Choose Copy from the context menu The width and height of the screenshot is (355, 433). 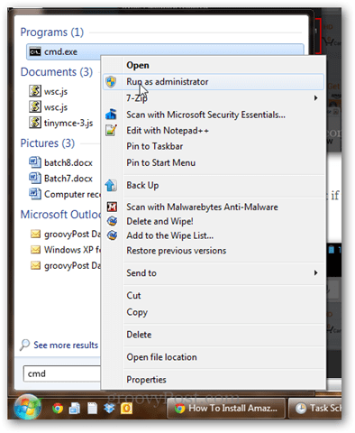214,312
